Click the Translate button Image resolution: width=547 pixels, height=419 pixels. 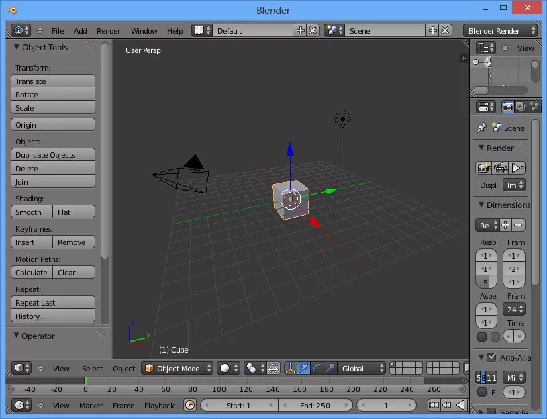tap(53, 81)
